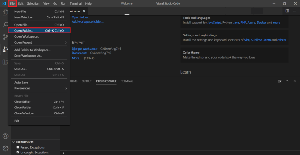
Task: Switch to the TERMINAL panel tab
Action: tap(127, 81)
